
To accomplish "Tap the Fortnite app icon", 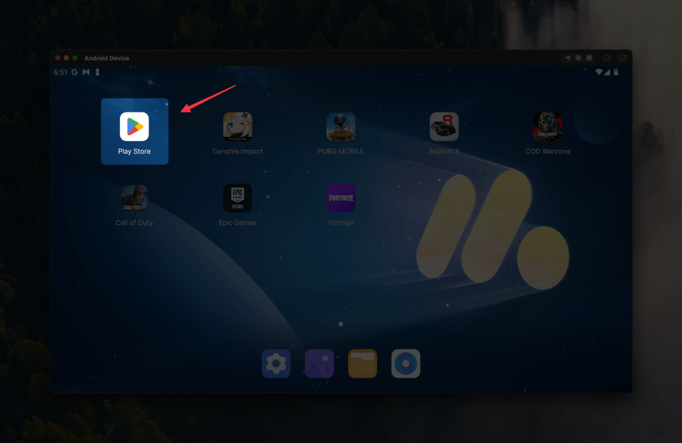I will (340, 198).
